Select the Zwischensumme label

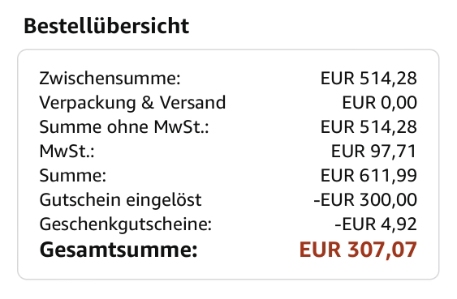click(x=110, y=79)
